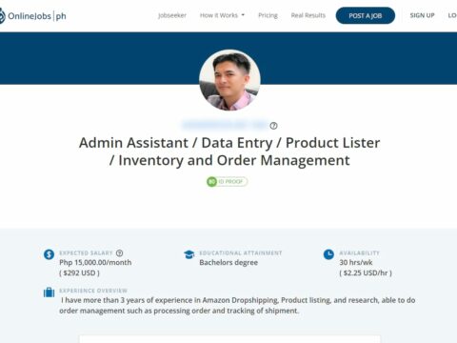
Task: Click the dollar Expected Salary icon
Action: (x=49, y=254)
